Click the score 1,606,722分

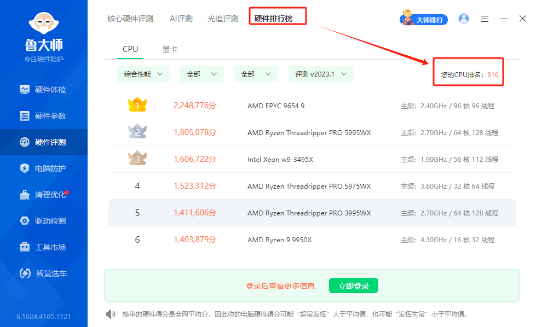pyautogui.click(x=195, y=159)
